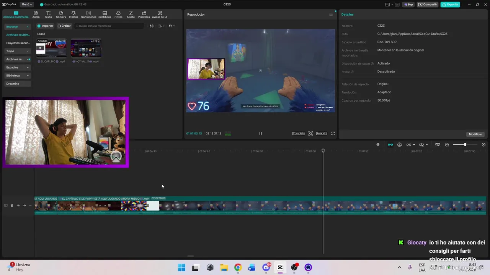This screenshot has width=490, height=275.
Task: Open the Avatar de IA tab
Action: (160, 15)
